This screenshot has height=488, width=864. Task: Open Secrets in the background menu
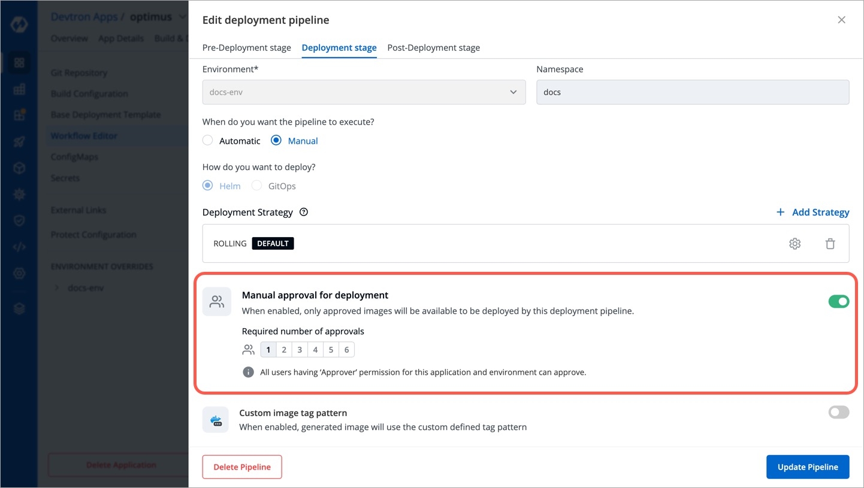click(x=65, y=178)
